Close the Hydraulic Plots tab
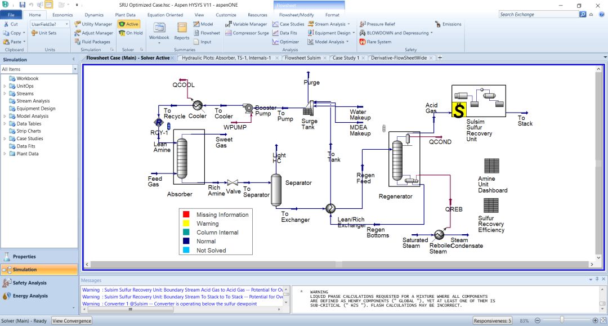 click(x=277, y=58)
